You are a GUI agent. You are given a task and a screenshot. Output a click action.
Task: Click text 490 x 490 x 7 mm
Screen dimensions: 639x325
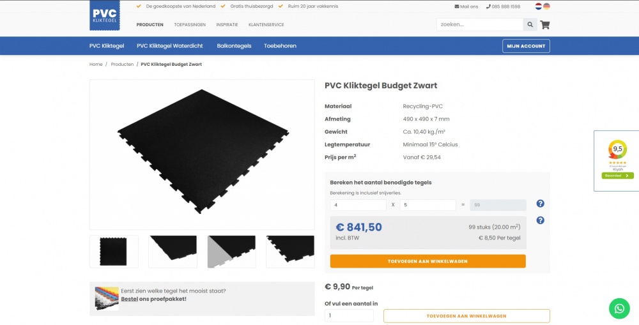(426, 119)
